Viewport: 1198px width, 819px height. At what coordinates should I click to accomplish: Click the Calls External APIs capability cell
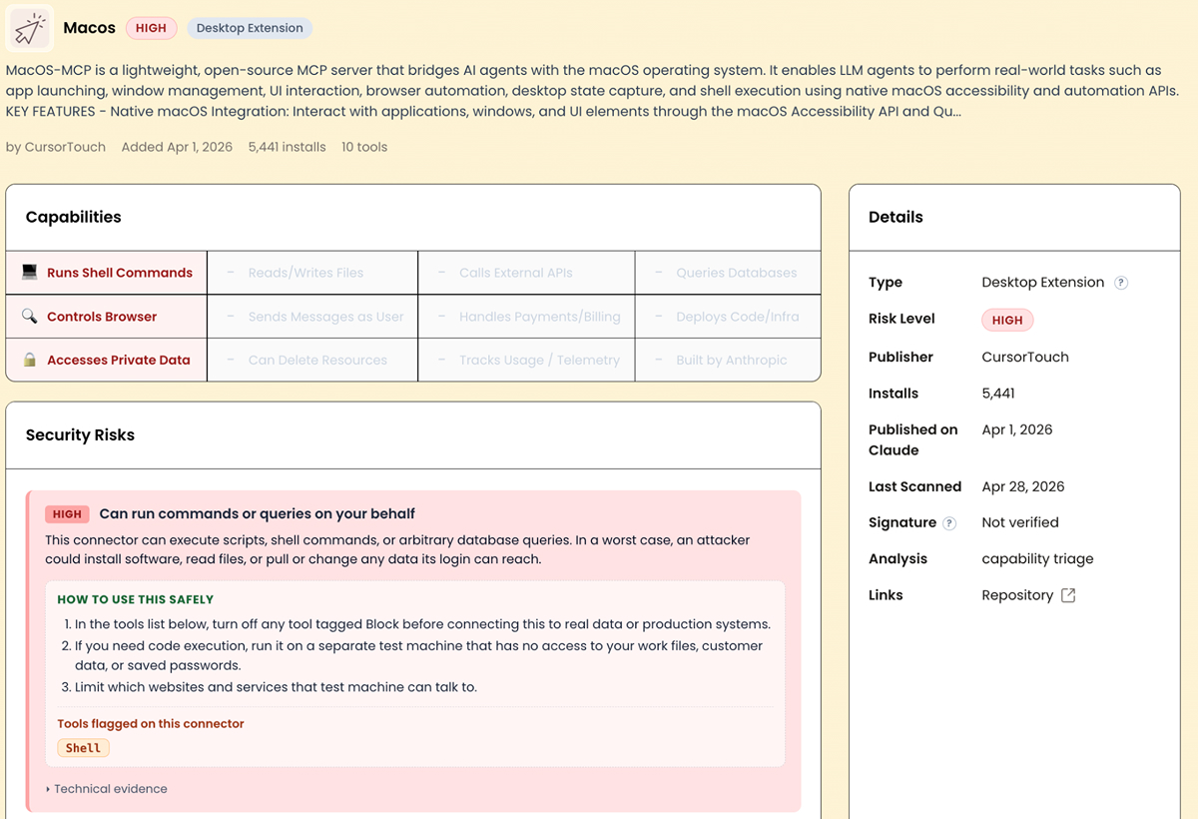pos(526,273)
